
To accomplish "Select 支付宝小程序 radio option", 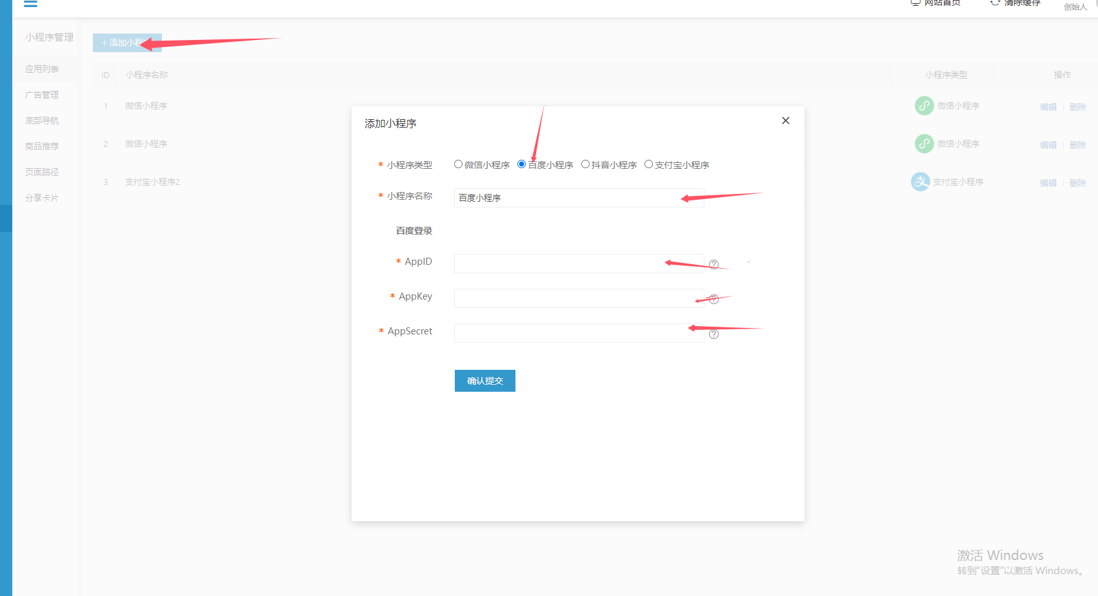I will pyautogui.click(x=648, y=164).
